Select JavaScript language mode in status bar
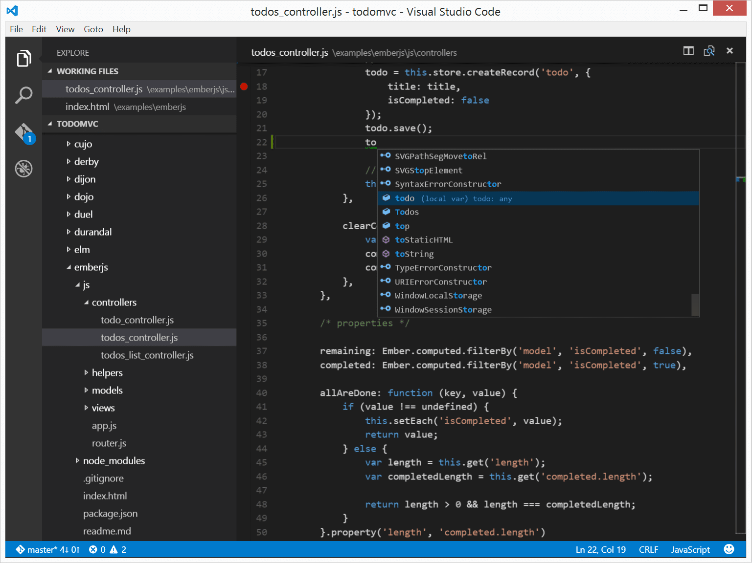Image resolution: width=752 pixels, height=563 pixels. pos(690,549)
